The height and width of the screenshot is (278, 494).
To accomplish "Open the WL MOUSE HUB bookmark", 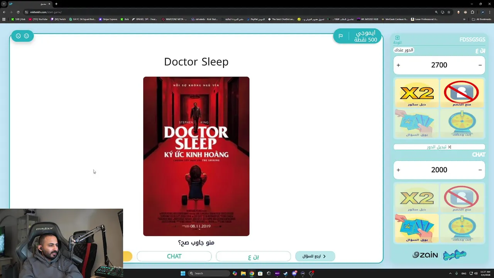I will click(x=367, y=19).
